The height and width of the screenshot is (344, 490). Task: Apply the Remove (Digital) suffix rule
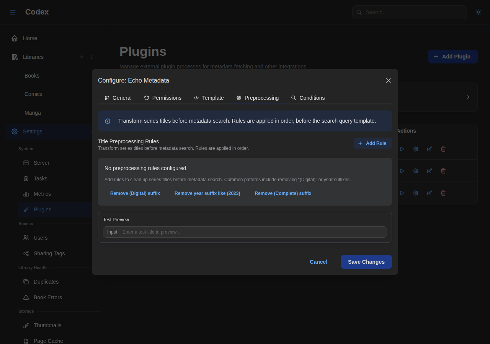click(x=135, y=193)
